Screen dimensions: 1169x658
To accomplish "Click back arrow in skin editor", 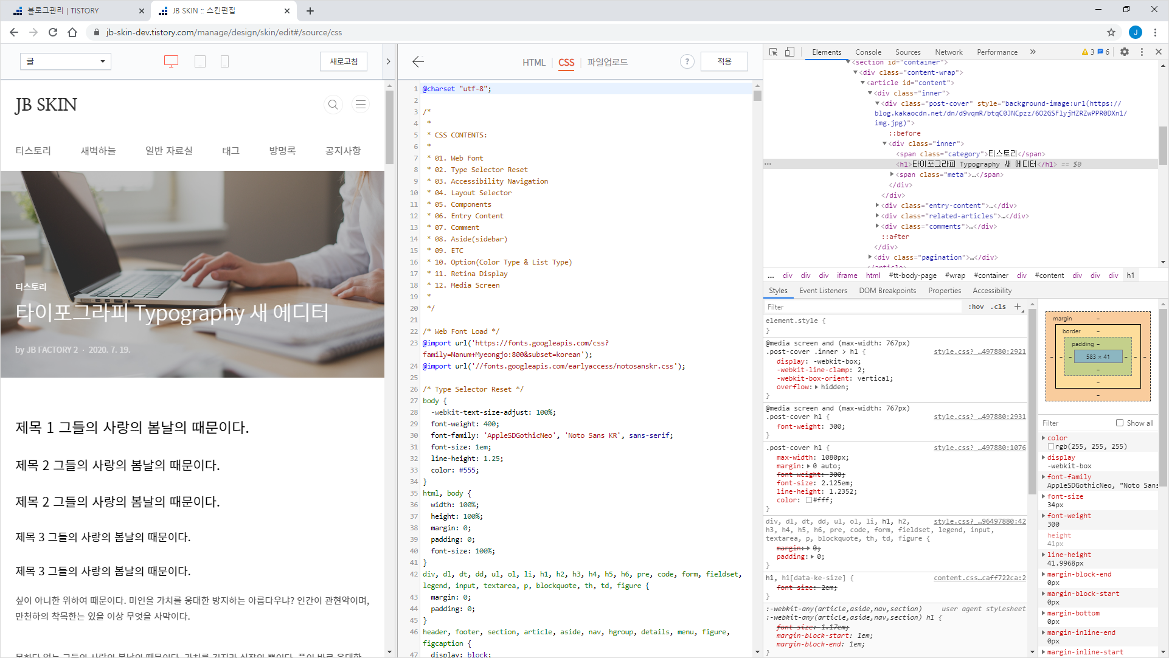I will tap(418, 61).
